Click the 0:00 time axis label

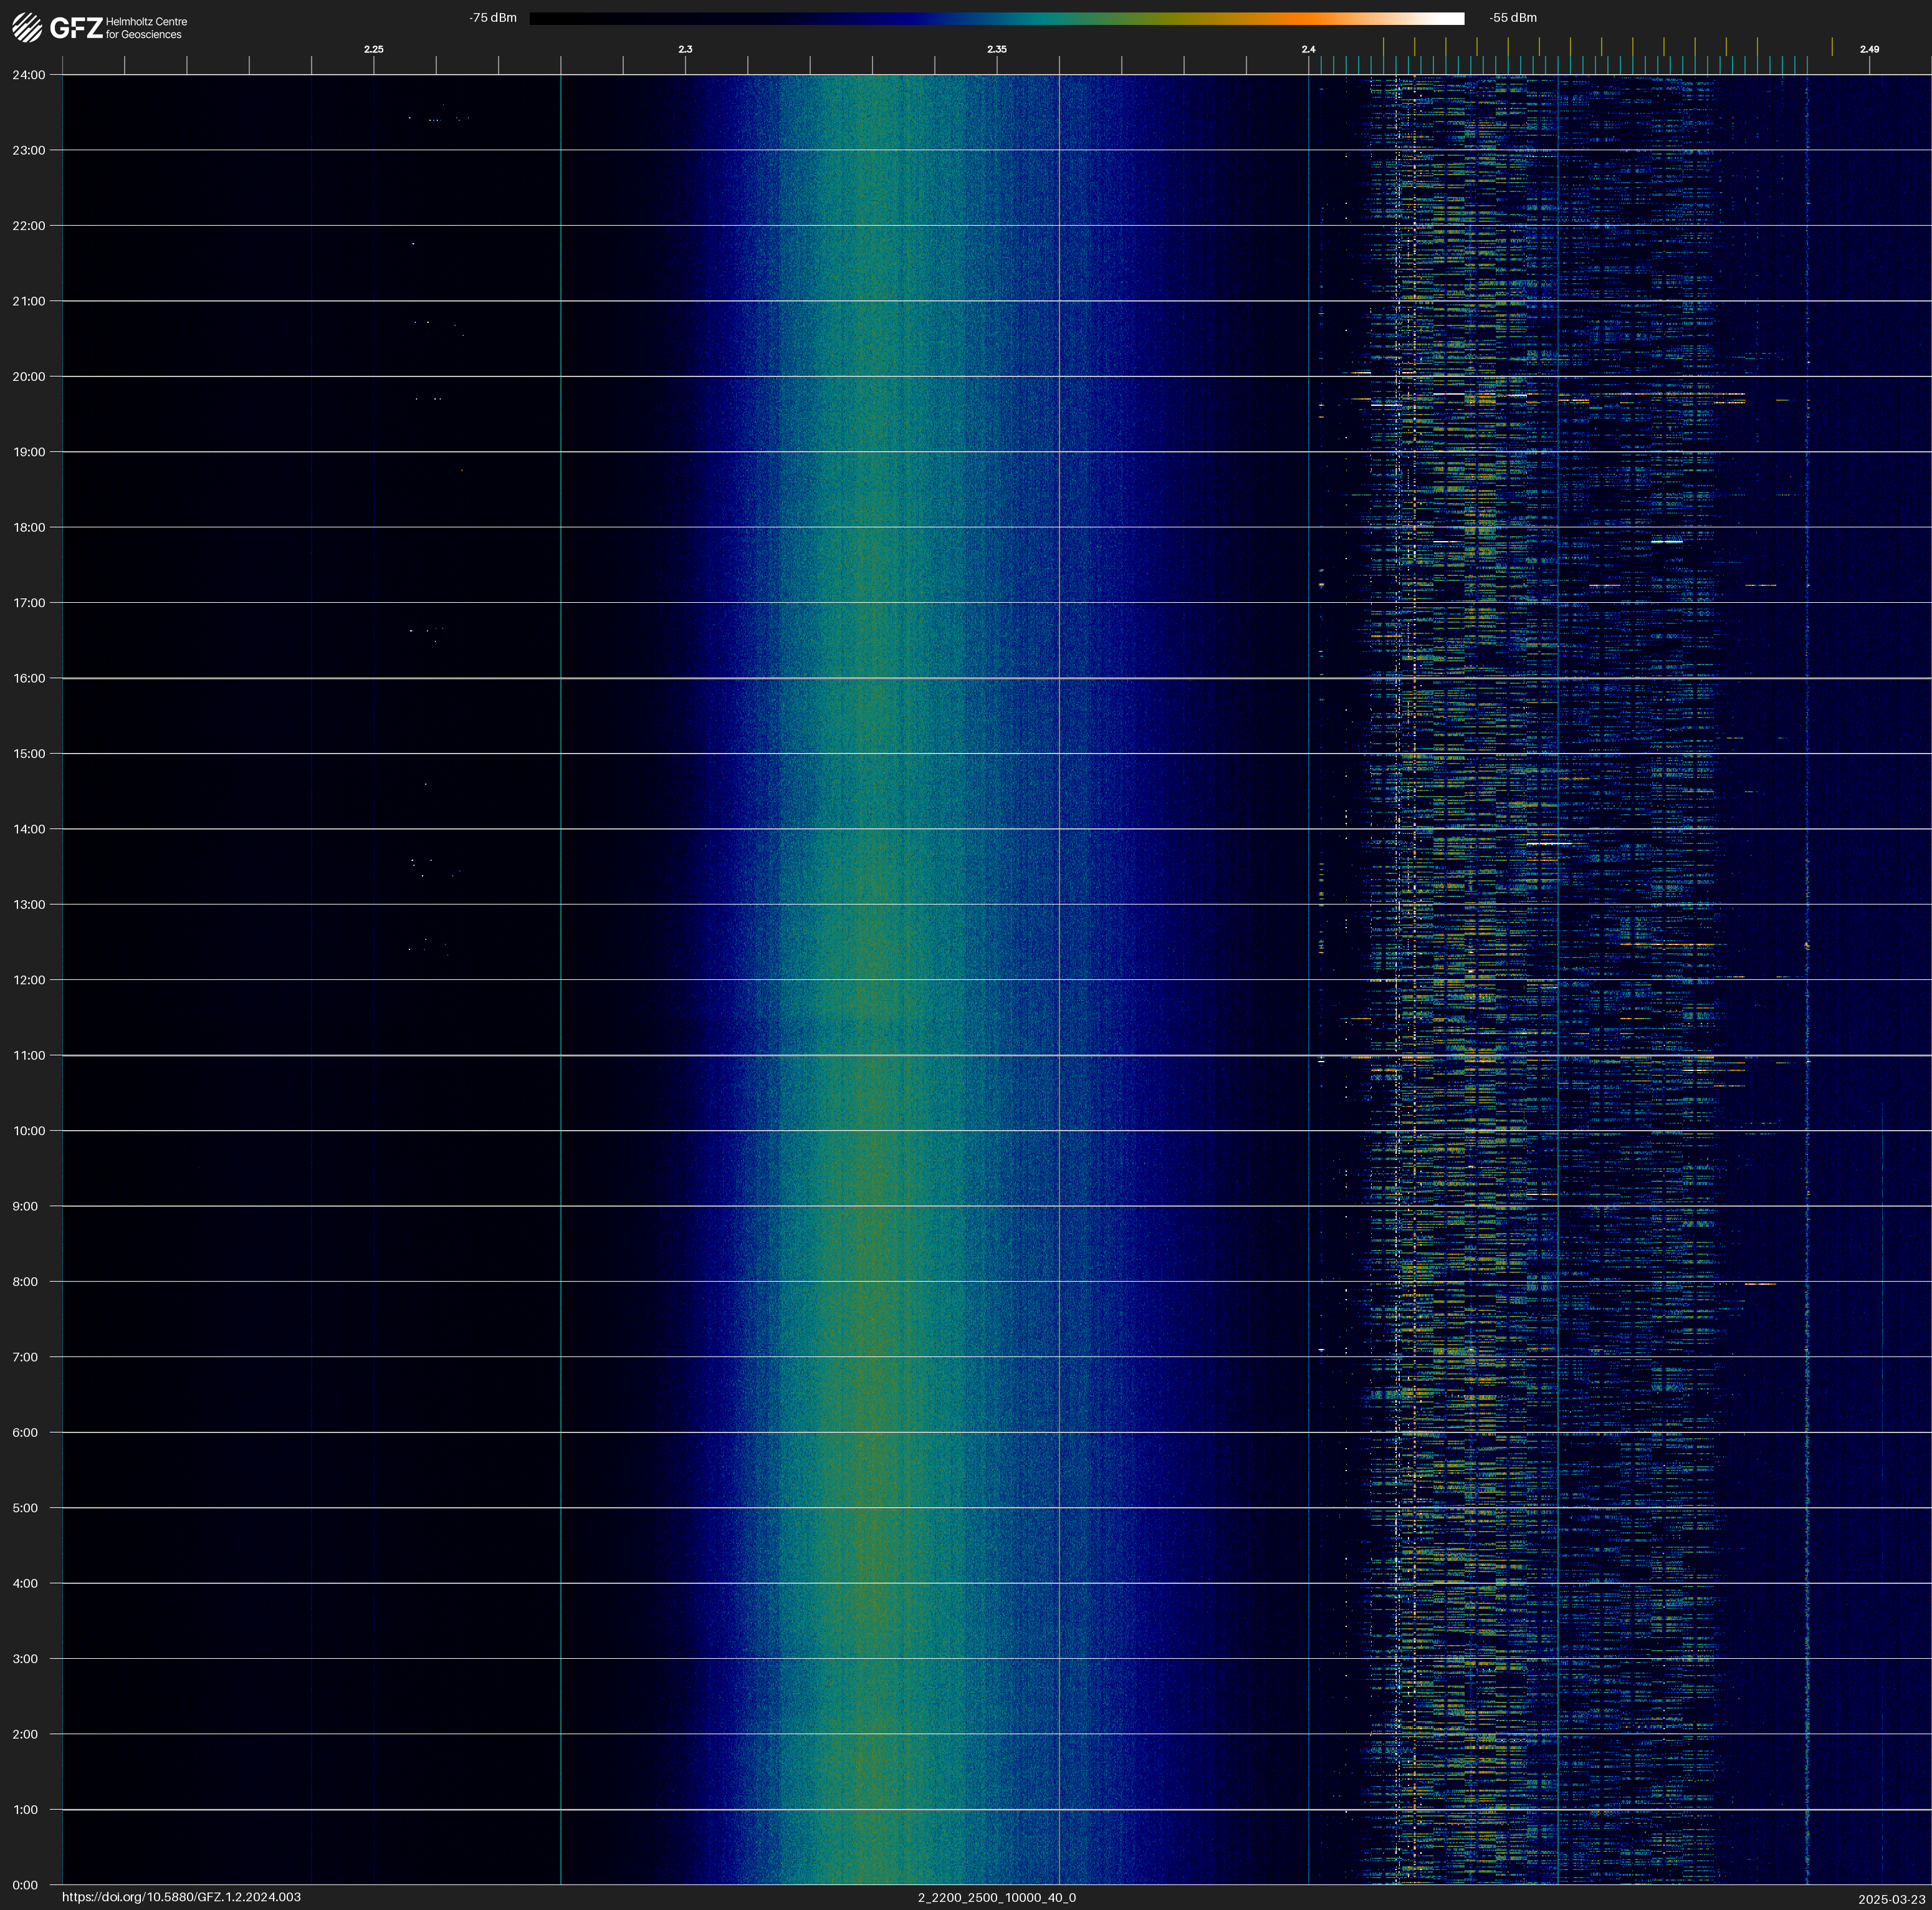(25, 1885)
